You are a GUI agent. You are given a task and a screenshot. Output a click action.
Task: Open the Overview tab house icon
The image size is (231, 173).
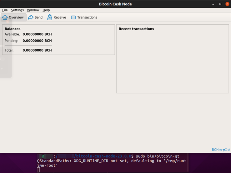pos(5,17)
